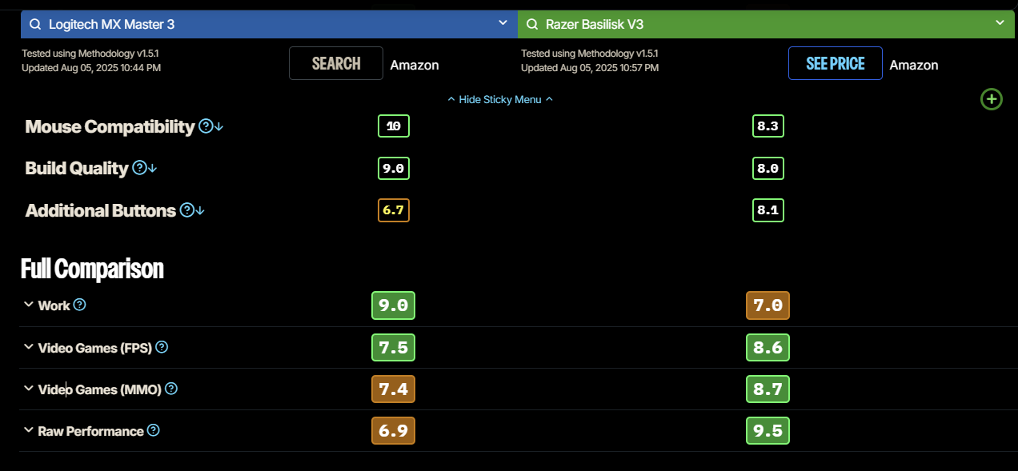Open help icon beside Raw Performance
Screen dimensions: 1018x471
154,430
